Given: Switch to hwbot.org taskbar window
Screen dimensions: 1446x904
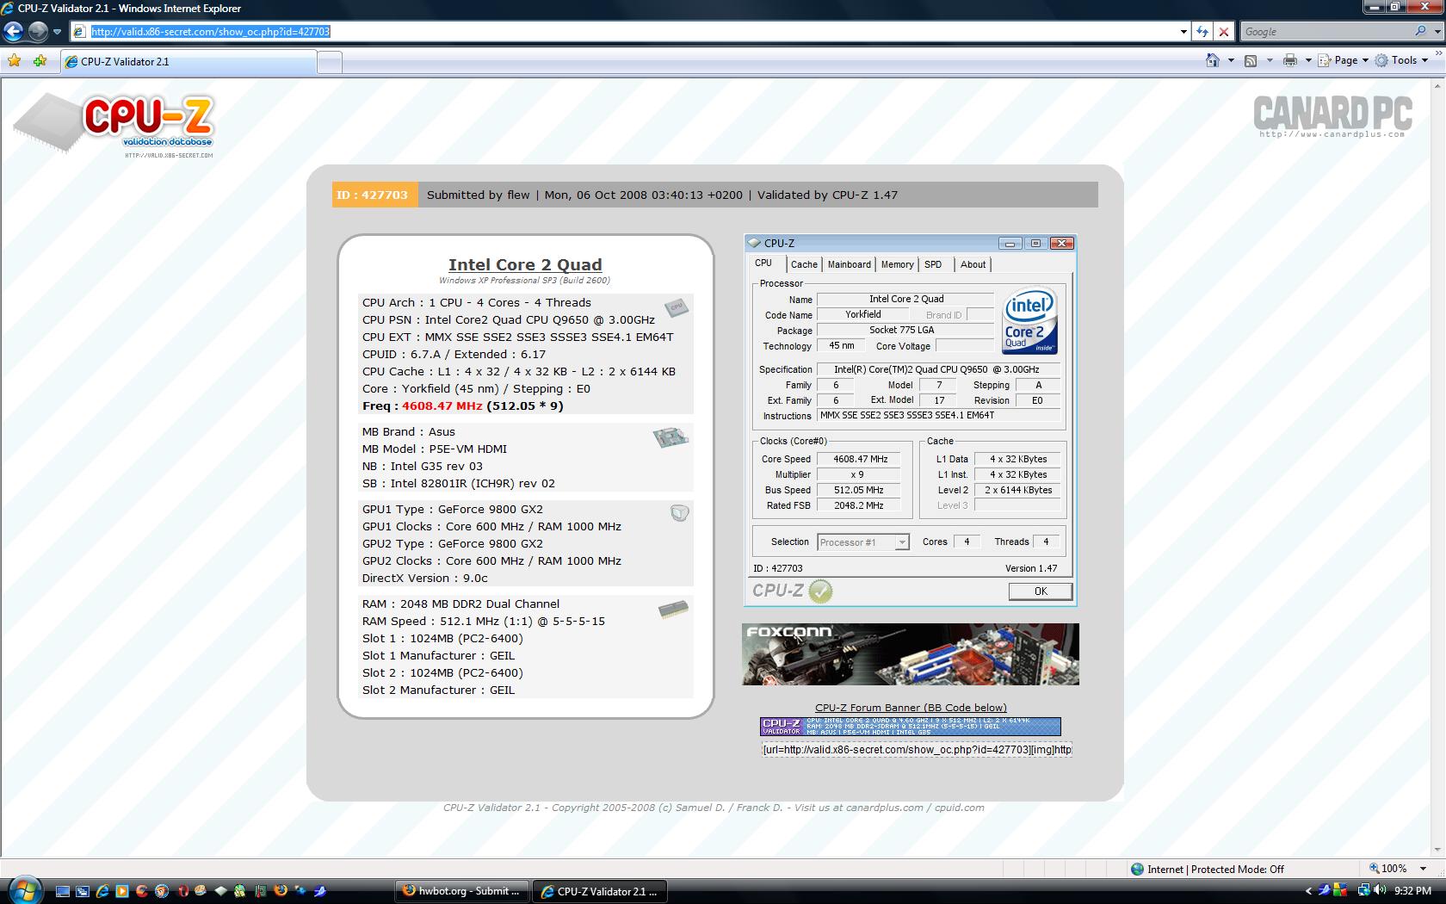Looking at the screenshot, I should click(x=462, y=891).
